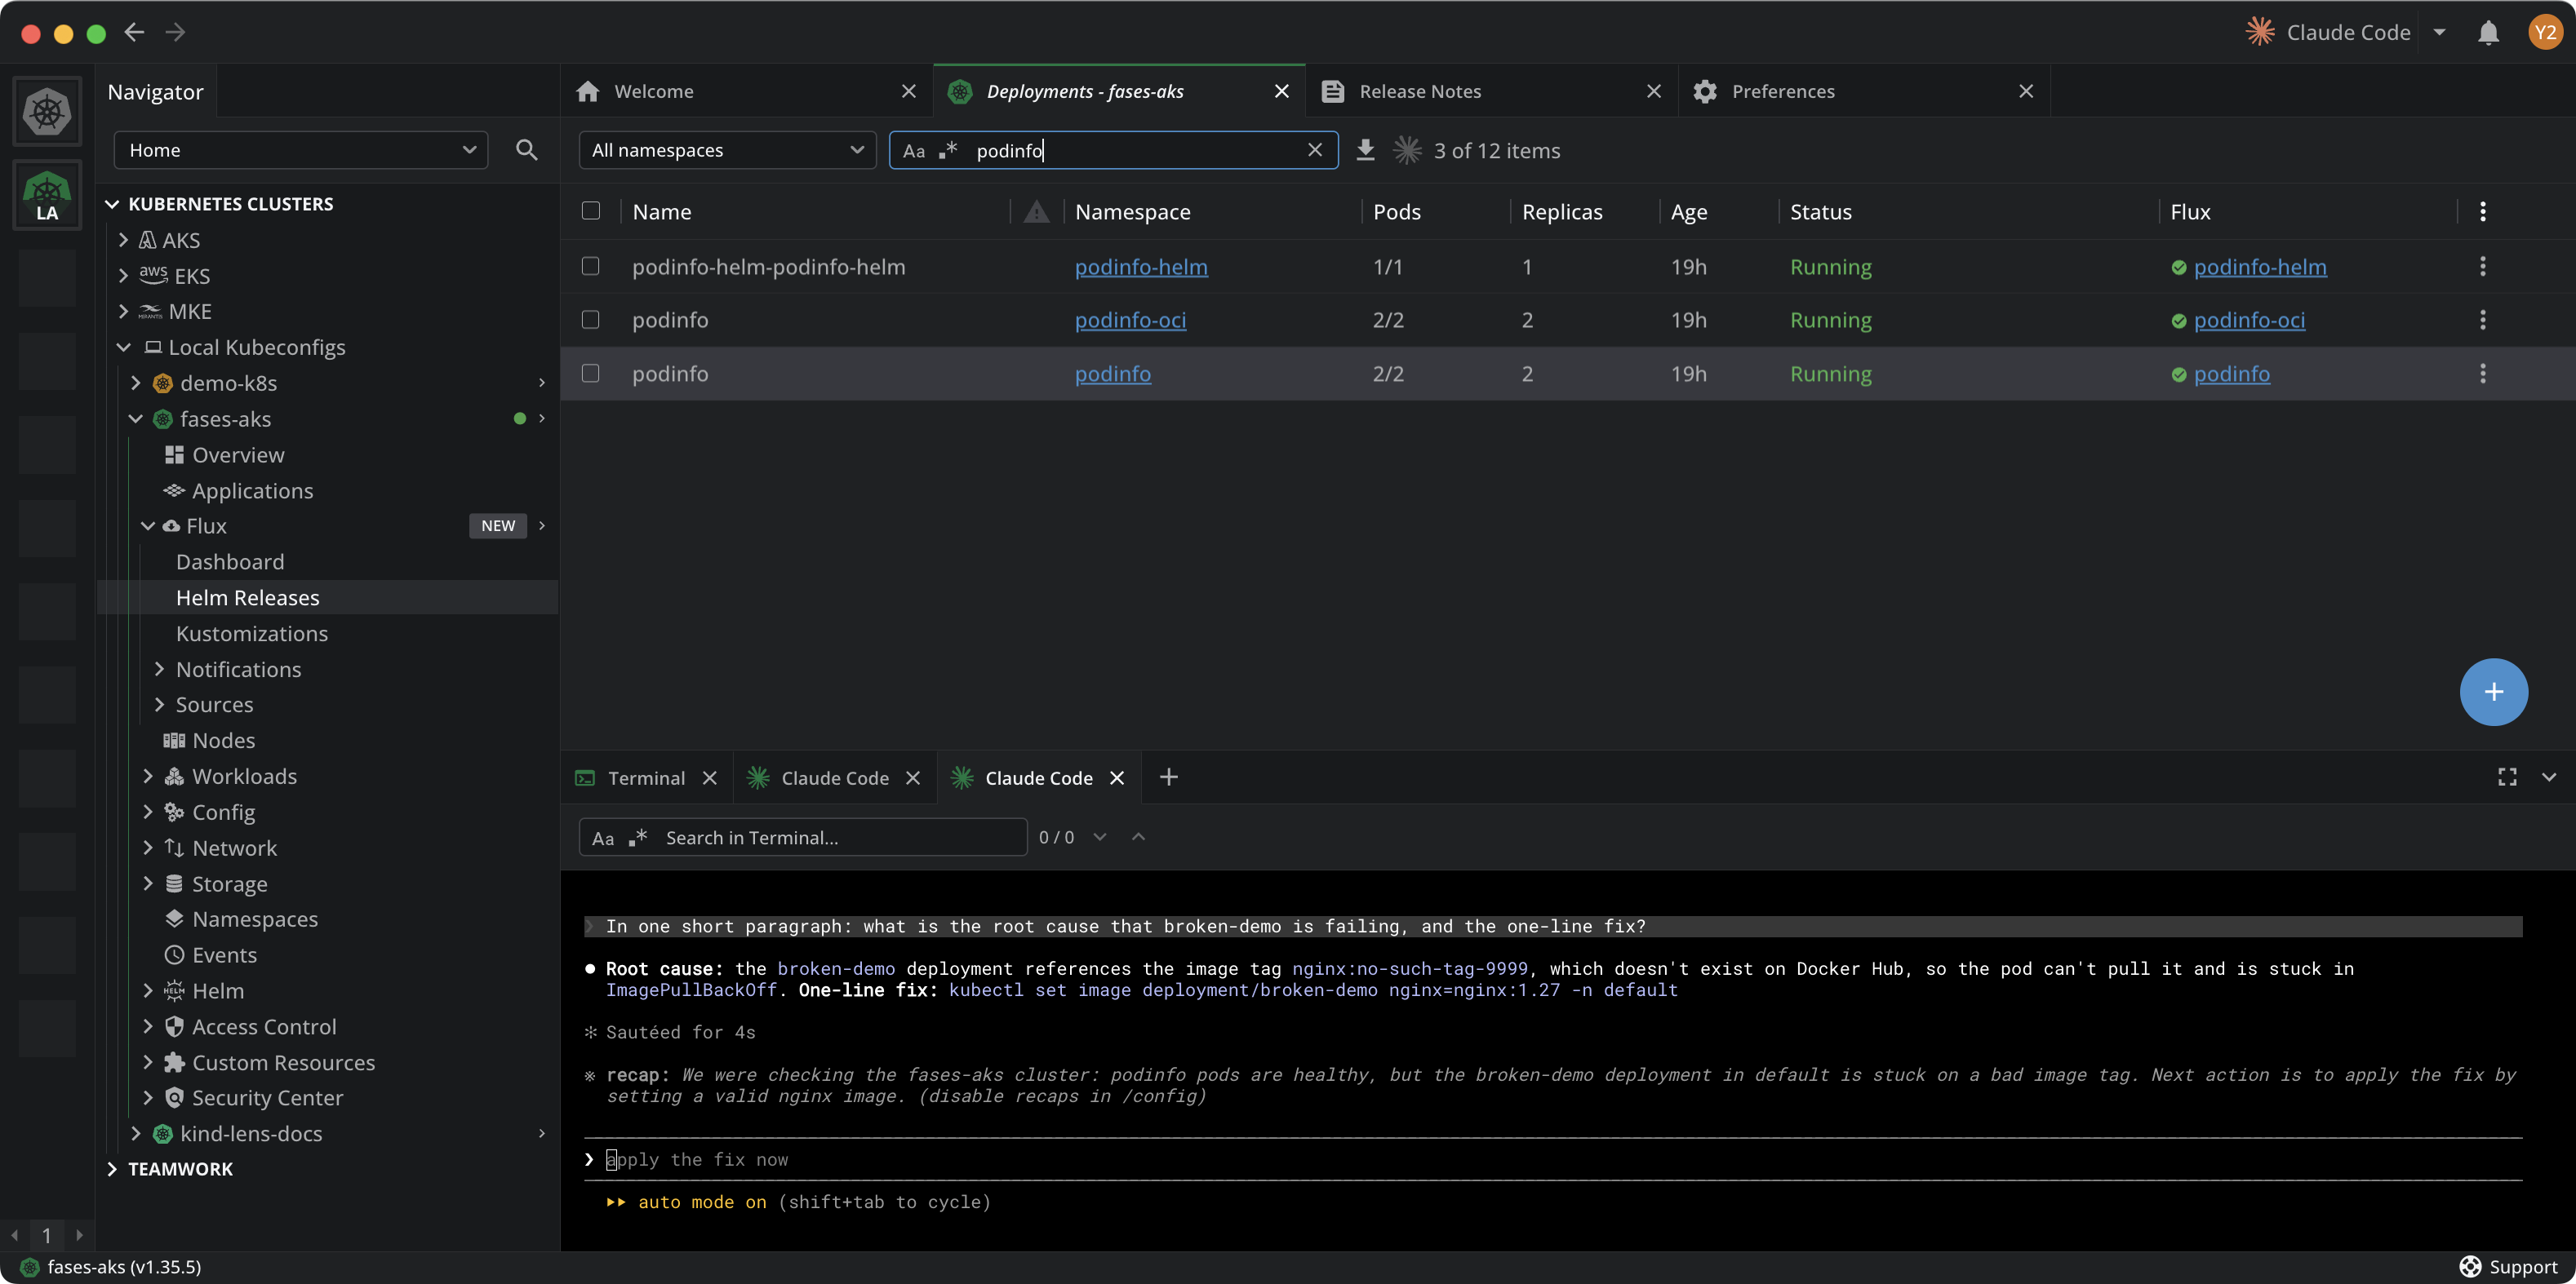The height and width of the screenshot is (1284, 2576).
Task: Open Kustomizations in the Flux tree
Action: point(251,632)
